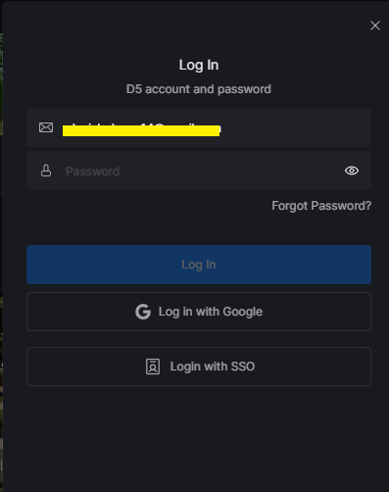Click the background strip left of the dialog

pos(1,245)
